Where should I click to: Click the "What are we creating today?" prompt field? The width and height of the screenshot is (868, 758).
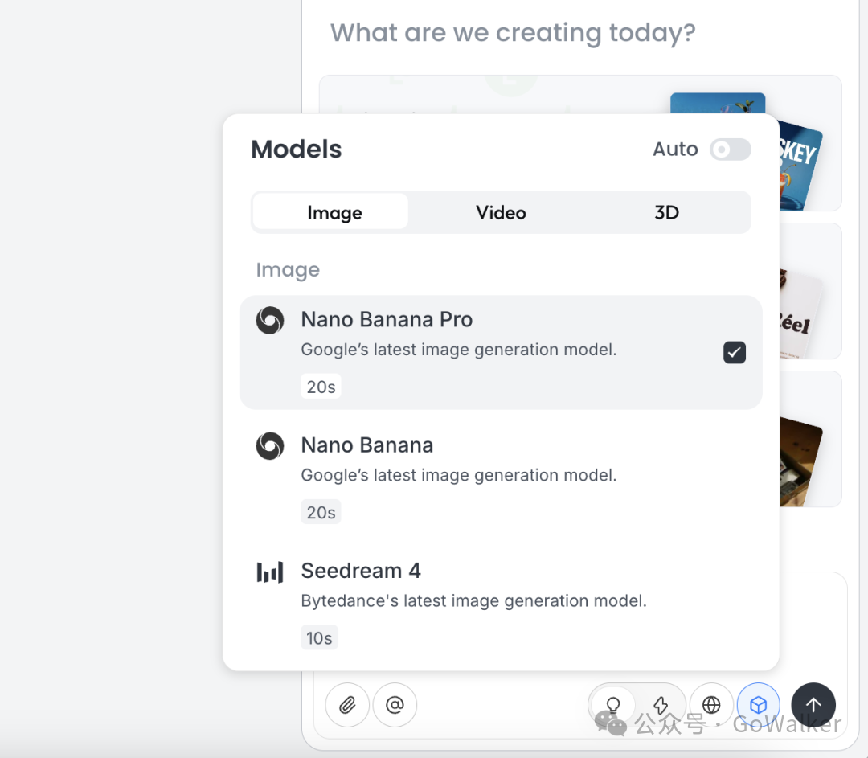[513, 33]
